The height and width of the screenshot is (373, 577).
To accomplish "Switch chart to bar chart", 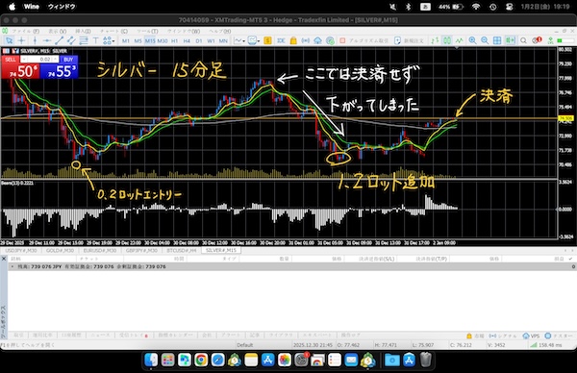I will (435, 40).
